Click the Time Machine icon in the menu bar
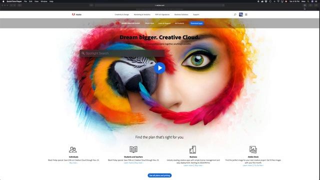This screenshot has height=180, width=320. (270, 1)
